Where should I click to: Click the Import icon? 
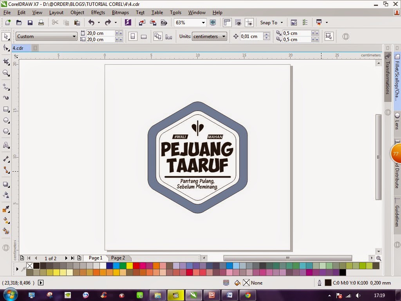142,22
